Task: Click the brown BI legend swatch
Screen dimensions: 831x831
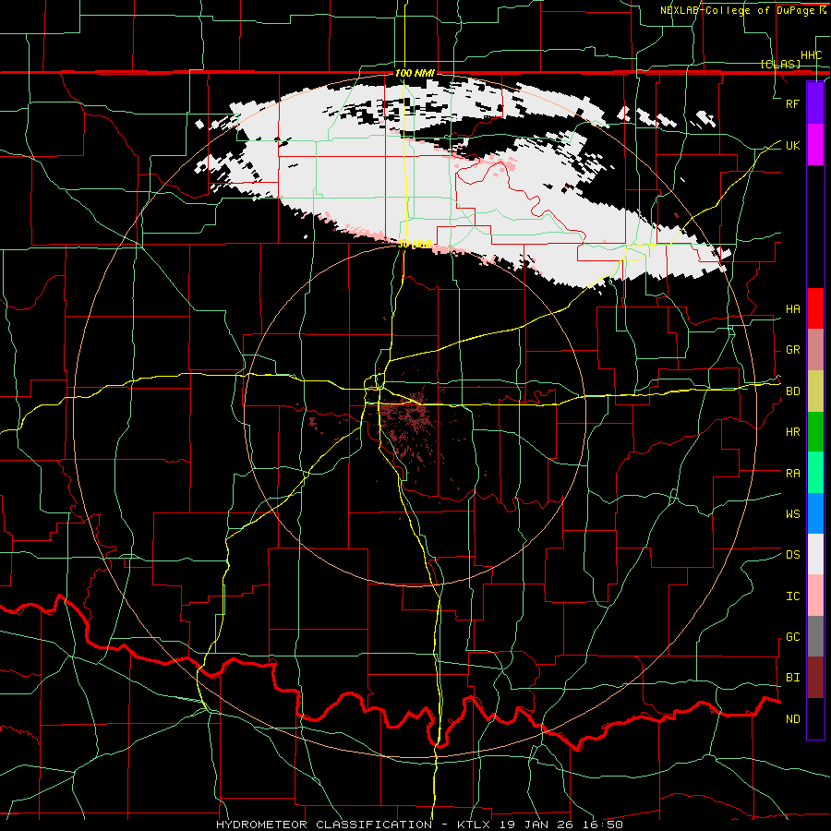Action: pos(815,678)
